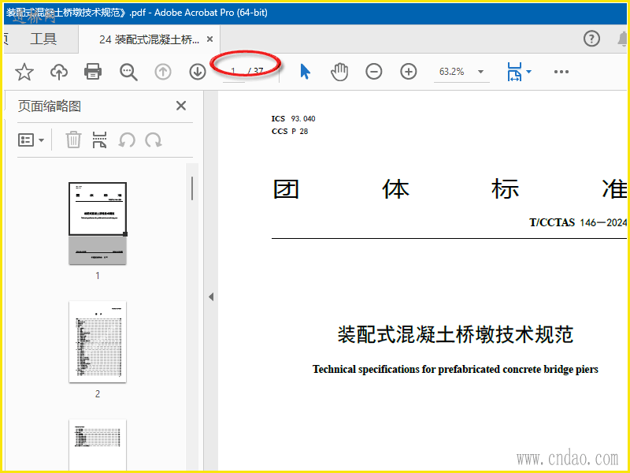The height and width of the screenshot is (473, 630).
Task: Close the 装配式混凝土桥 document tab
Action: tap(209, 39)
